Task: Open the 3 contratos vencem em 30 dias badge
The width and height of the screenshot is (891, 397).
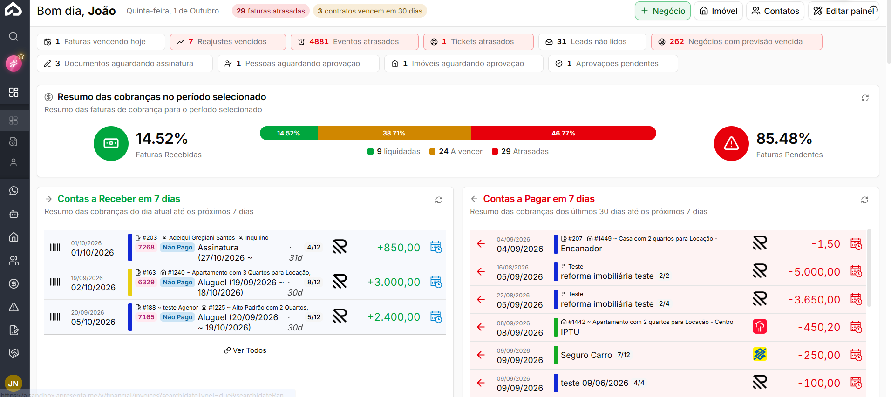Action: (370, 11)
